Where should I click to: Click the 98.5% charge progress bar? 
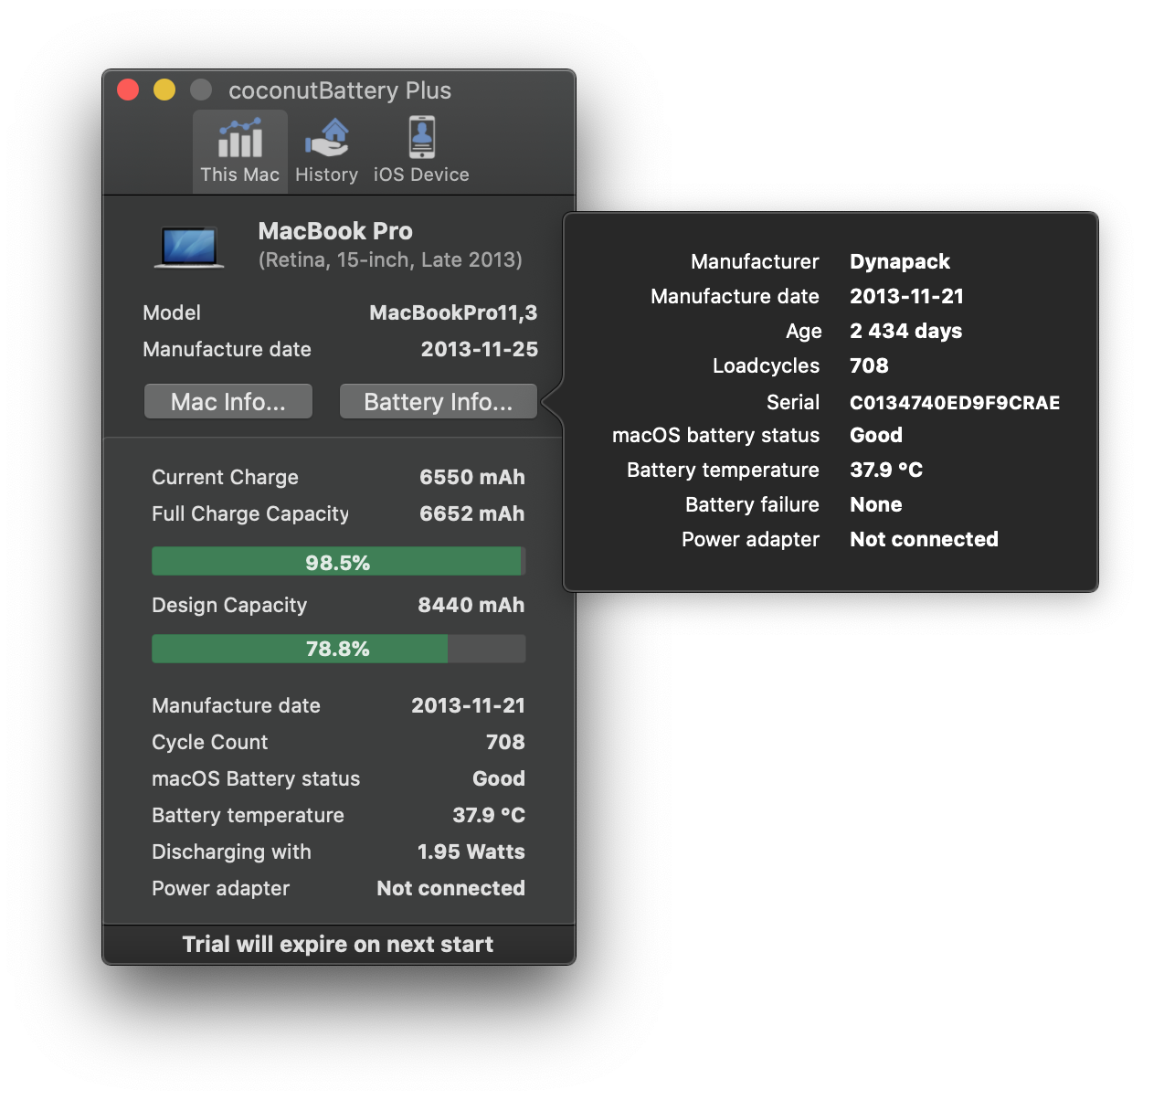click(x=338, y=562)
